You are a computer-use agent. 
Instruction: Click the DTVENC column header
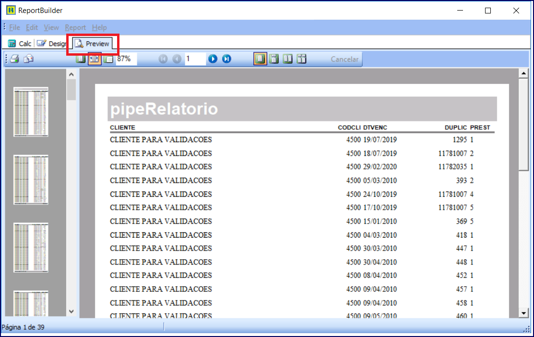coord(375,127)
